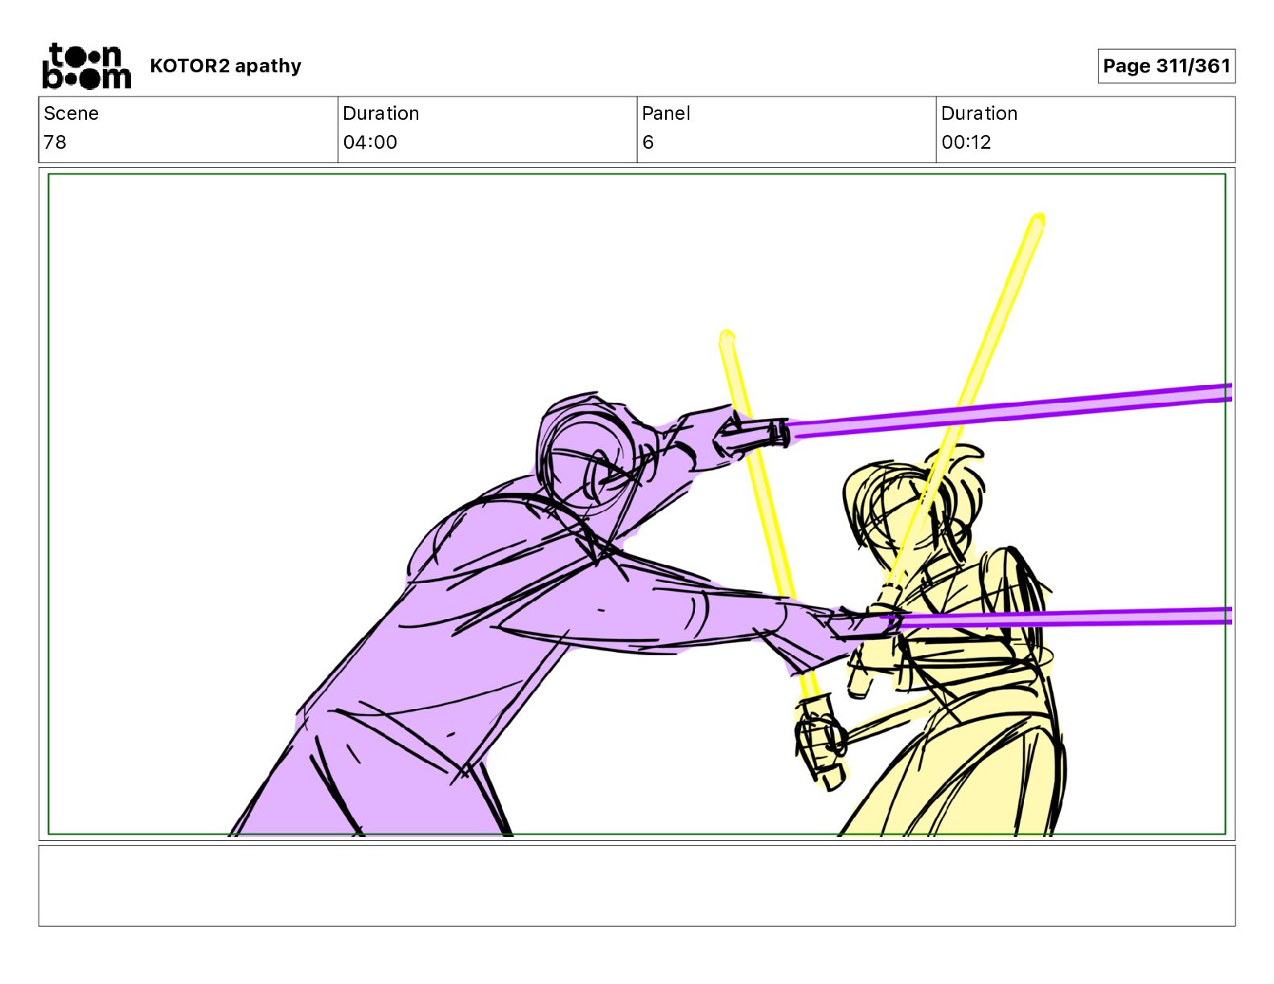The width and height of the screenshot is (1274, 984).
Task: Click the 'Panel' header label
Action: point(666,113)
